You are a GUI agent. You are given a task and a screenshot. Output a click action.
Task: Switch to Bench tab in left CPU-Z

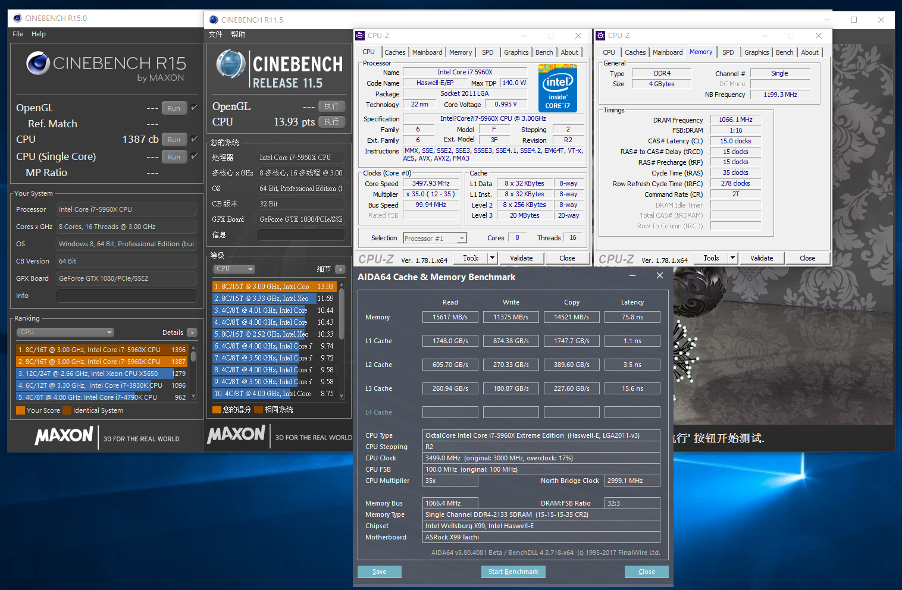[x=544, y=52]
